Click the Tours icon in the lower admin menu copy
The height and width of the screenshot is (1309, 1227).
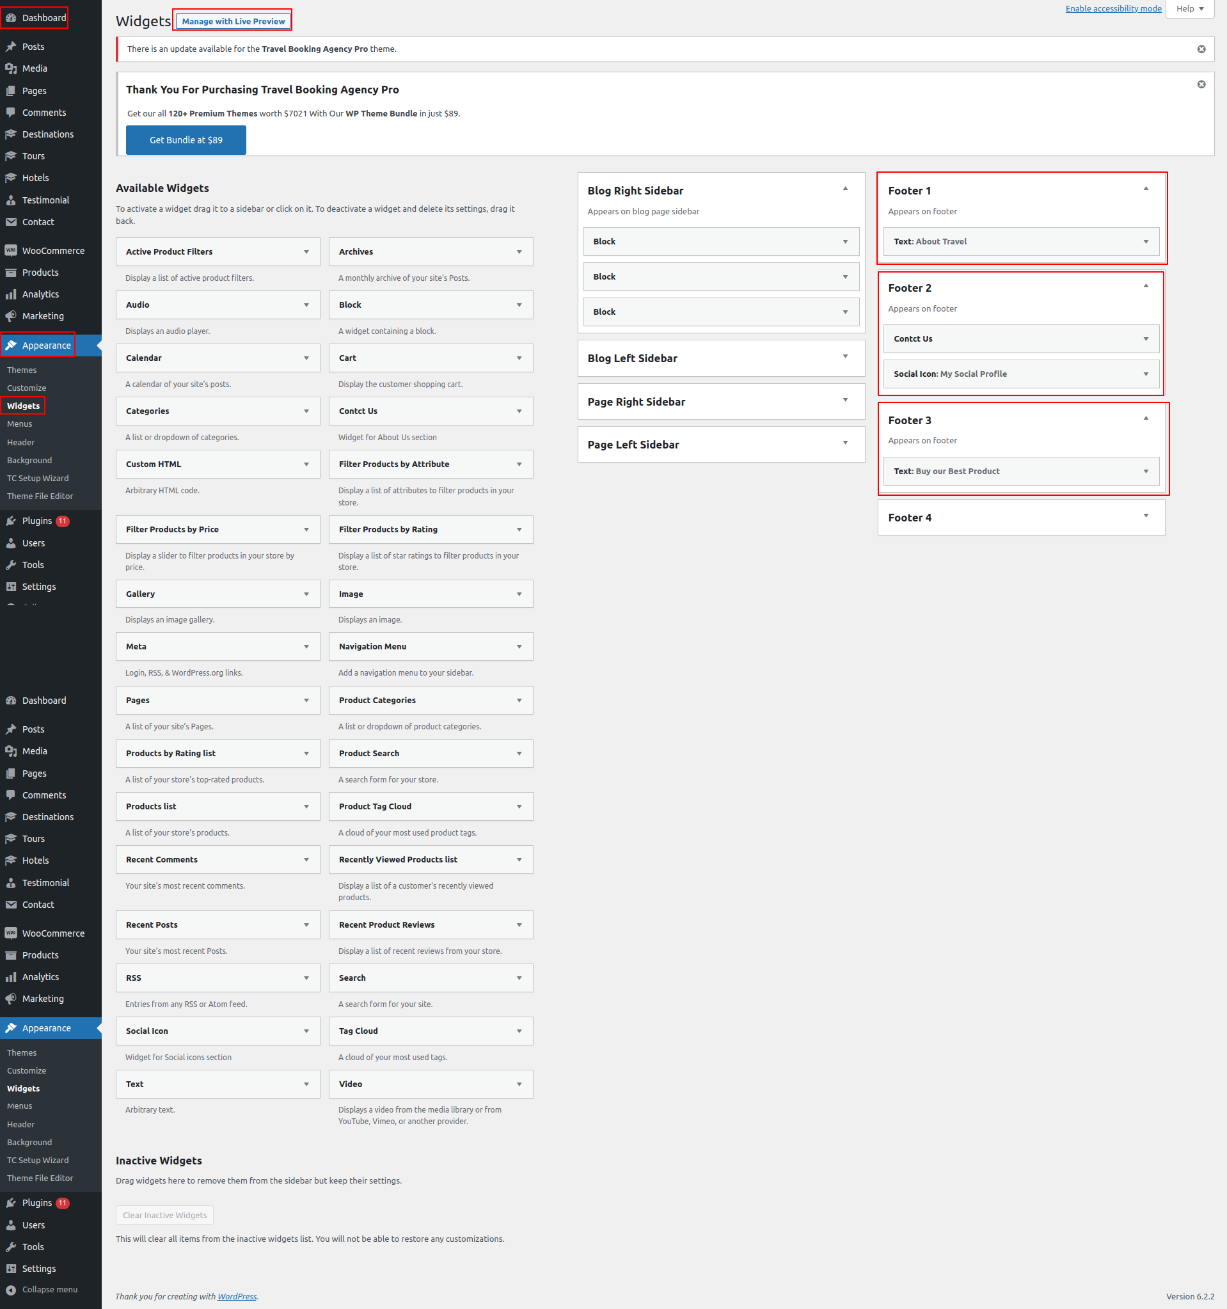(x=10, y=839)
